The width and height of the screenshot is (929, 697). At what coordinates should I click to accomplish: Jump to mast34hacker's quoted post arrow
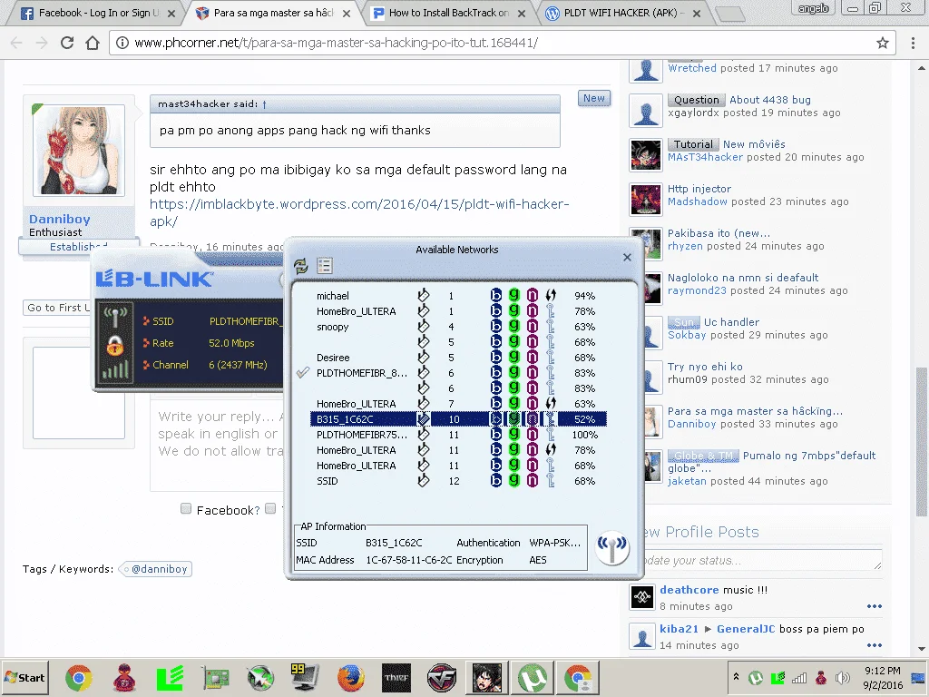point(264,104)
